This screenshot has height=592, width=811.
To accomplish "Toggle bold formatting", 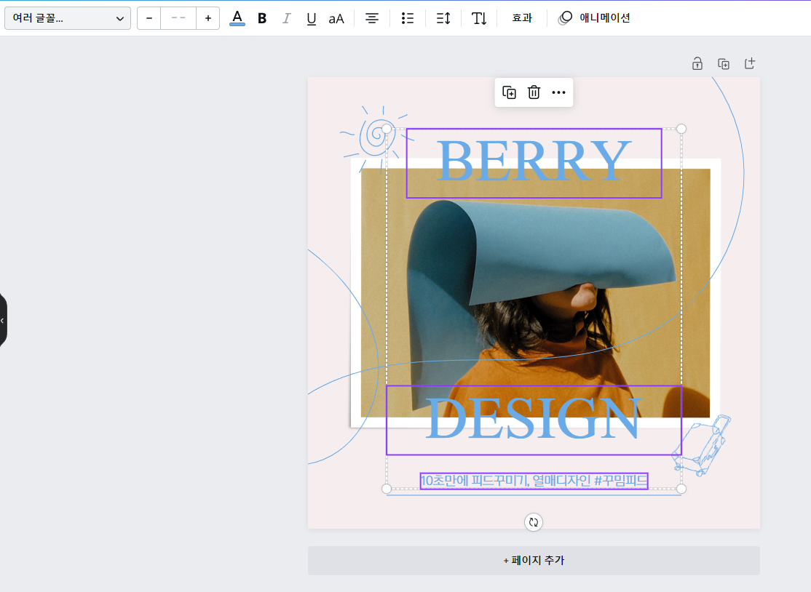I will 262,19.
